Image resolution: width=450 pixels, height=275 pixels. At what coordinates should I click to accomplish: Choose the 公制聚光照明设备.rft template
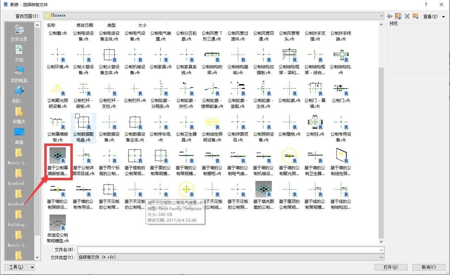pyautogui.click(x=58, y=96)
